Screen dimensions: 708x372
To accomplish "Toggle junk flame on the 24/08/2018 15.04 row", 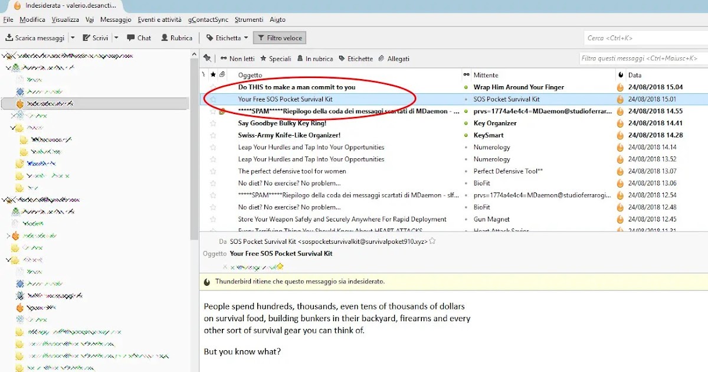I will coord(620,87).
